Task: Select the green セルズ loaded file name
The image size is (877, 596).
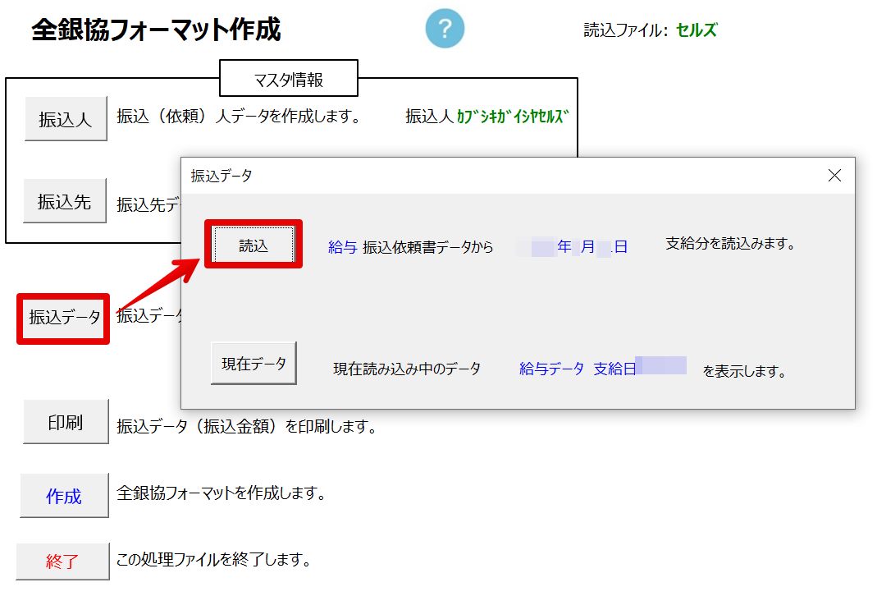Action: [697, 30]
